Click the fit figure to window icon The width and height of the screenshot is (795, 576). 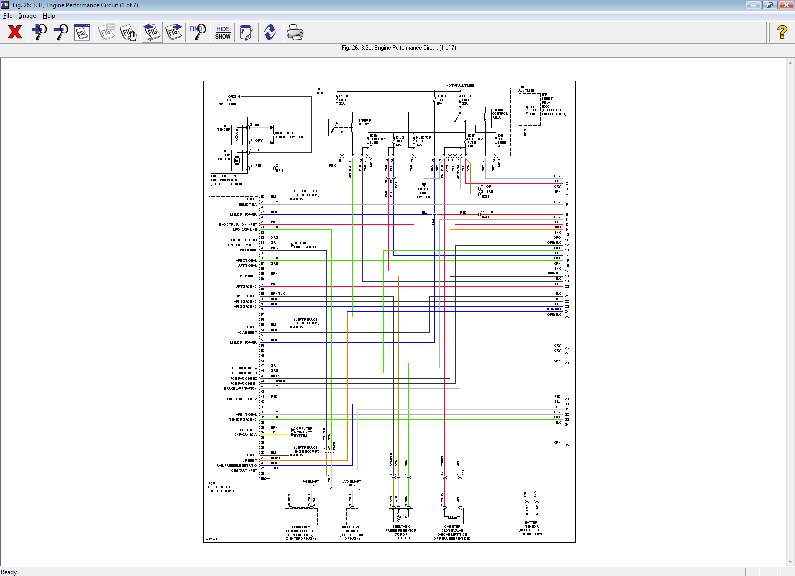pyautogui.click(x=82, y=32)
